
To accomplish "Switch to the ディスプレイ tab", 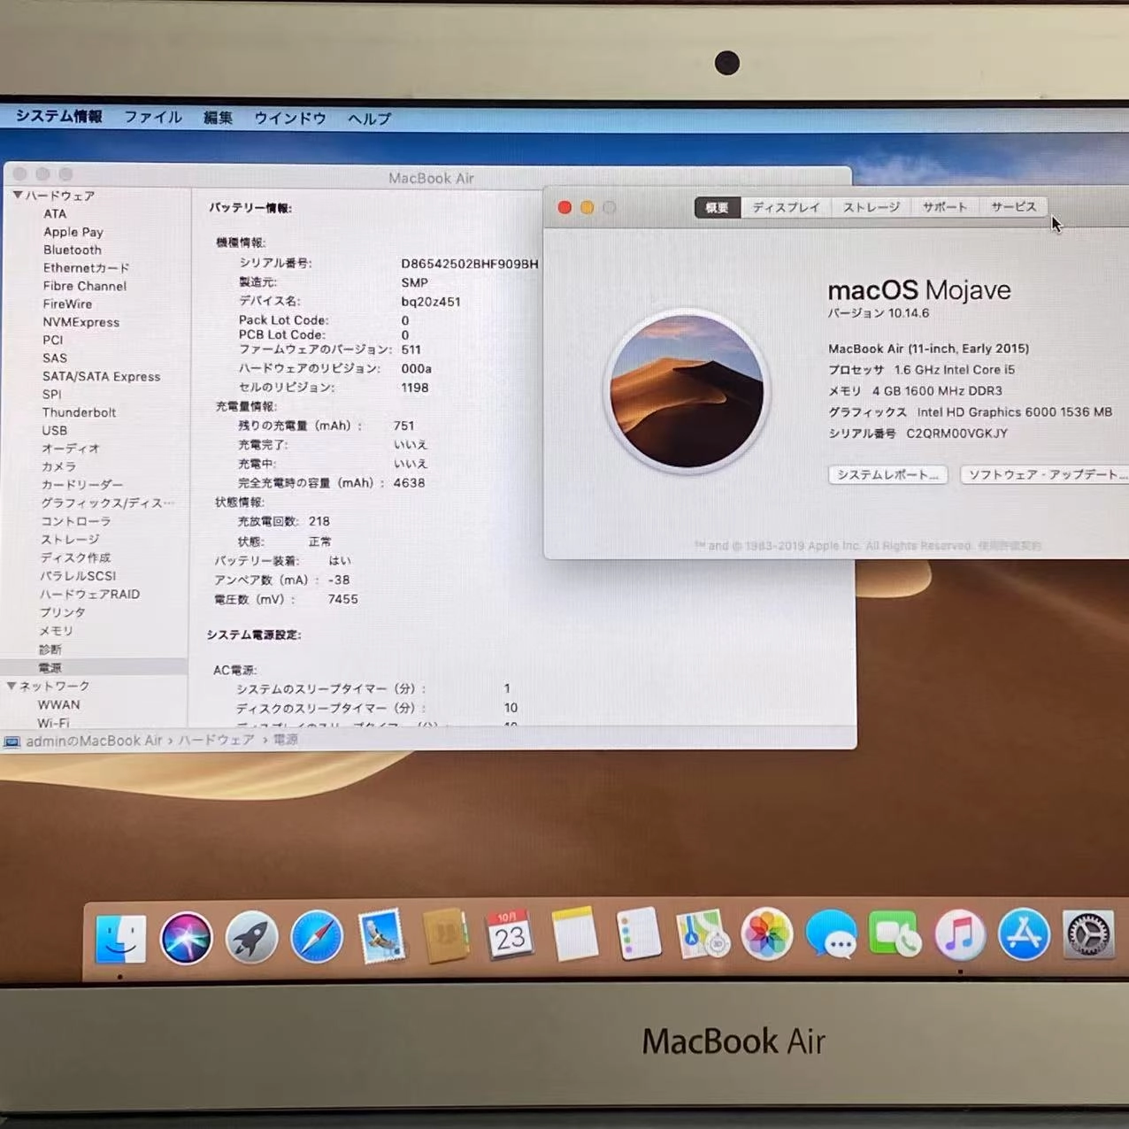I will coord(786,207).
